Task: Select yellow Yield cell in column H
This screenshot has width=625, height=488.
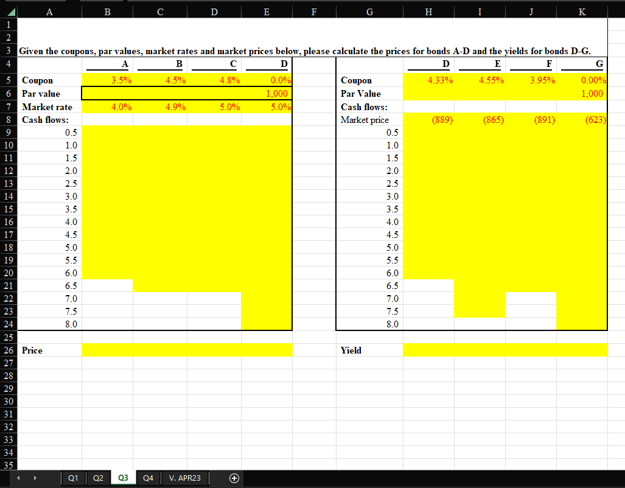Action: [428, 350]
